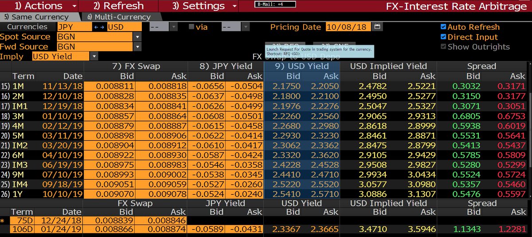Image resolution: width=532 pixels, height=237 pixels.
Task: Select 6M USD Yield ask 2.3620
Action: point(322,155)
